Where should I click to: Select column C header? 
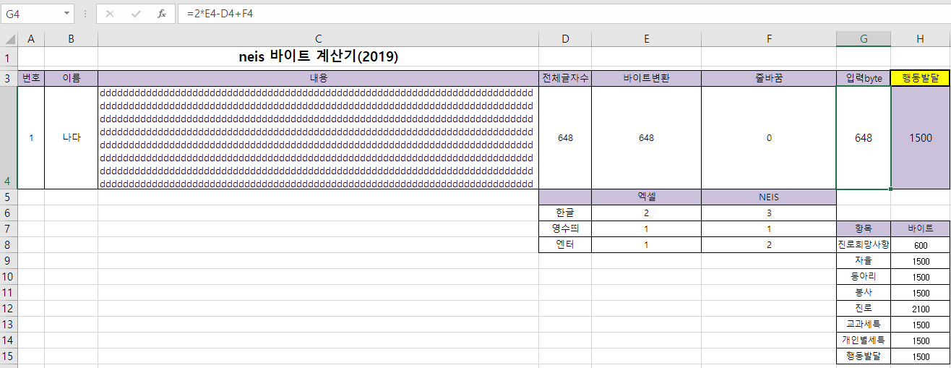click(318, 39)
